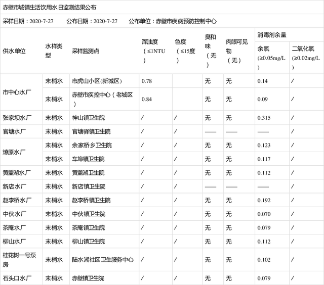Screen dimensions: 324x285
Task: Click the 二氧化氯 sub-header
Action: pyautogui.click(x=306, y=58)
